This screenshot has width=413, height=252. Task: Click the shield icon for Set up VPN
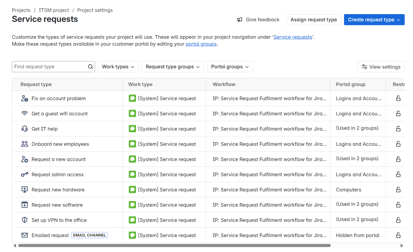click(25, 220)
